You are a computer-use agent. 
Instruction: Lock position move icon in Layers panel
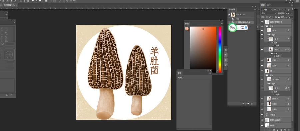click(273, 17)
